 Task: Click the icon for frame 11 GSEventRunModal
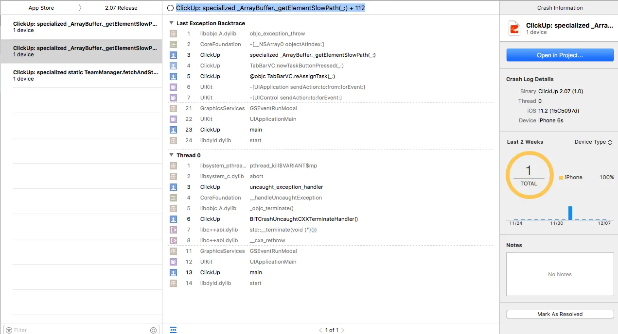click(173, 251)
